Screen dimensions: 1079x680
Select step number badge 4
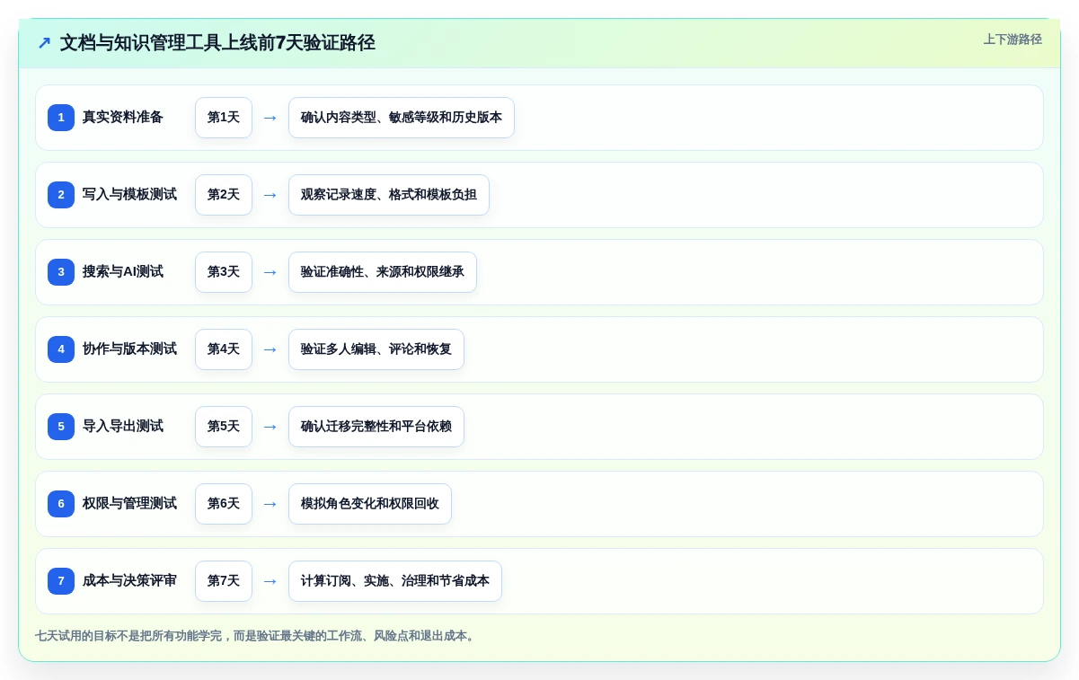[x=61, y=349]
